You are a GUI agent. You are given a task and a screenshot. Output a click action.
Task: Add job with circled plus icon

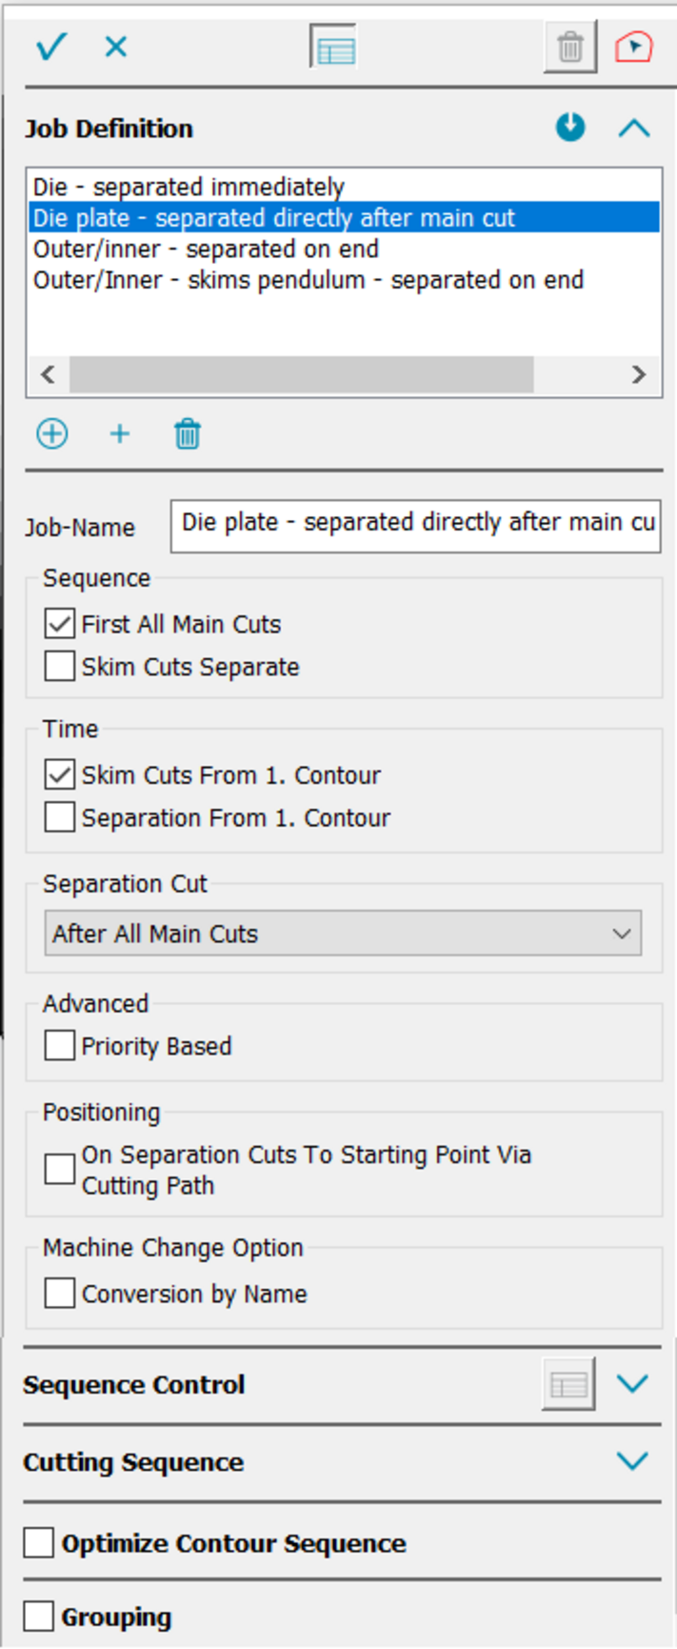click(x=52, y=434)
